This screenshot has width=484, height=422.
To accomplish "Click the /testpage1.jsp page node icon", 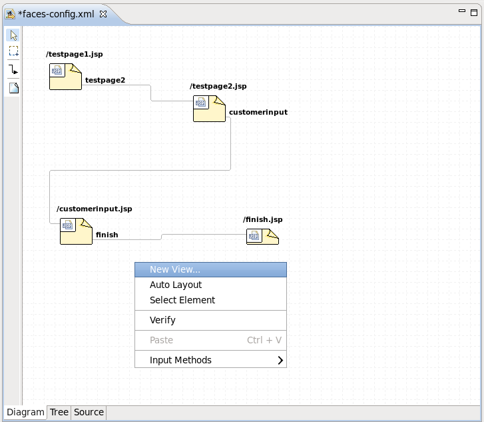I will pyautogui.click(x=65, y=76).
